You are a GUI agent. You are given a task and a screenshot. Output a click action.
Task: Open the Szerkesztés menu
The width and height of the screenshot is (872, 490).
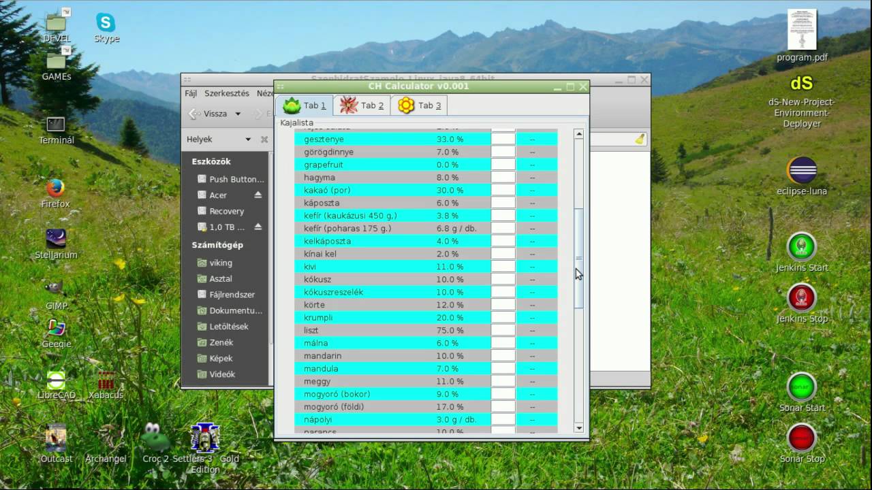(227, 93)
